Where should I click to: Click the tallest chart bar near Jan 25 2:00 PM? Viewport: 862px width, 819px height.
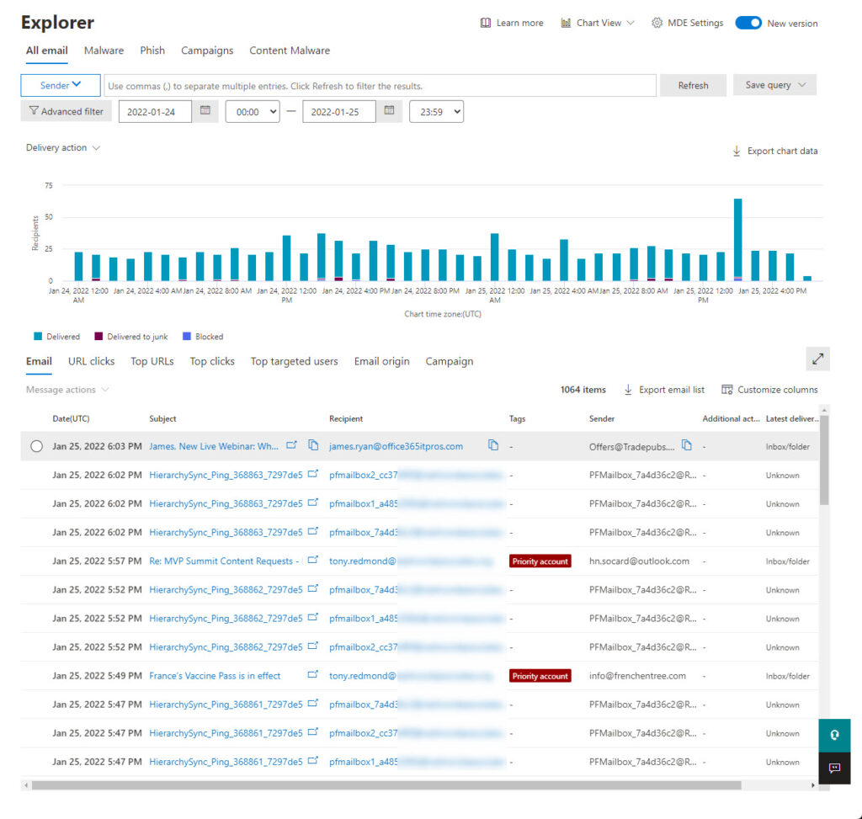737,240
